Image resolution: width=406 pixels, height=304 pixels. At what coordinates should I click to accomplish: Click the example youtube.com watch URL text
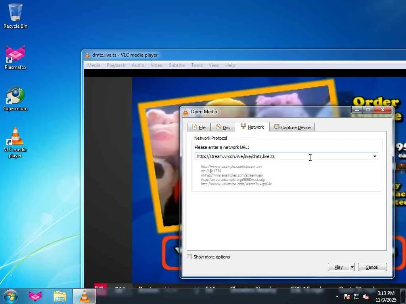click(x=236, y=184)
